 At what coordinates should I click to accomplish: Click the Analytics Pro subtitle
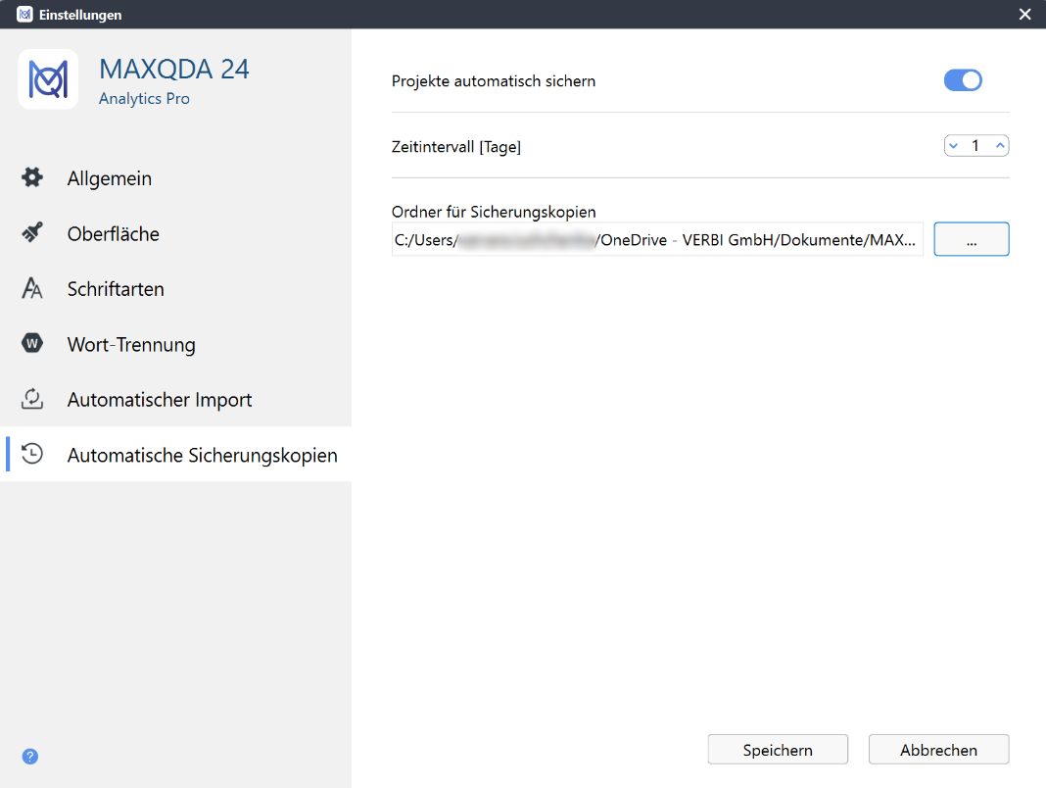click(x=144, y=99)
